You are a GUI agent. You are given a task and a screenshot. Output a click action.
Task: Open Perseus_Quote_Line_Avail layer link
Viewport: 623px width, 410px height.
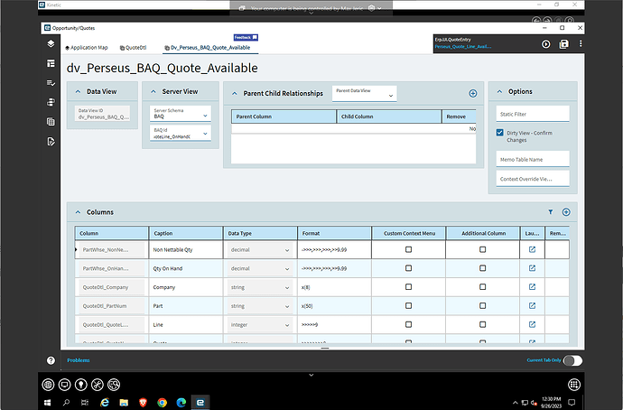[x=462, y=46]
